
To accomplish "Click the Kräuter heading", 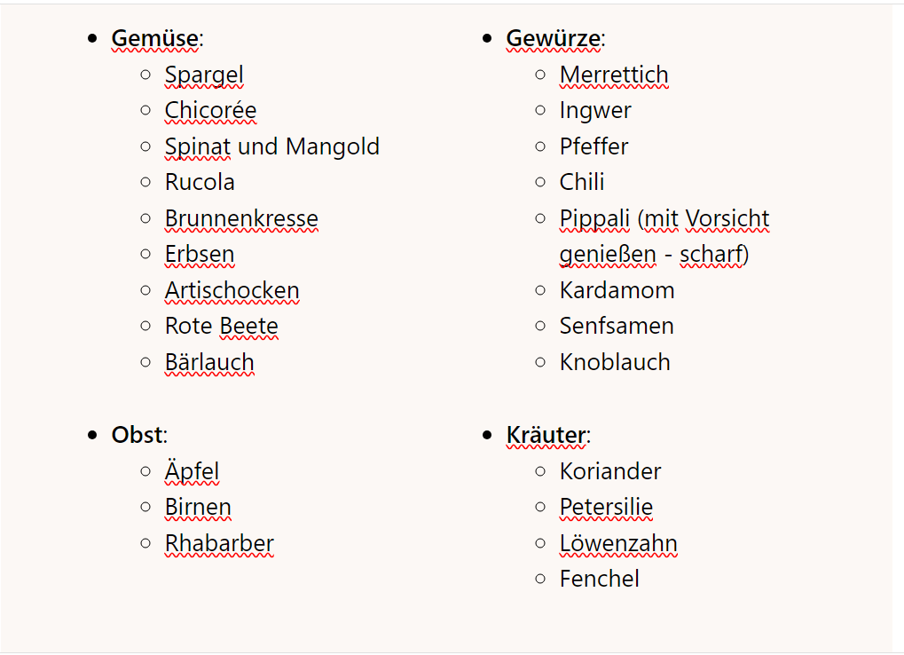I will [546, 436].
